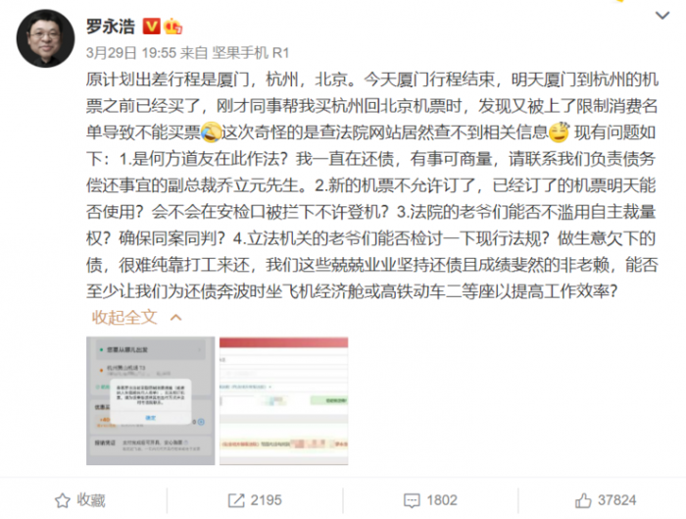Image resolution: width=686 pixels, height=519 pixels.
Task: Click the comment bubble icon
Action: coord(412,500)
